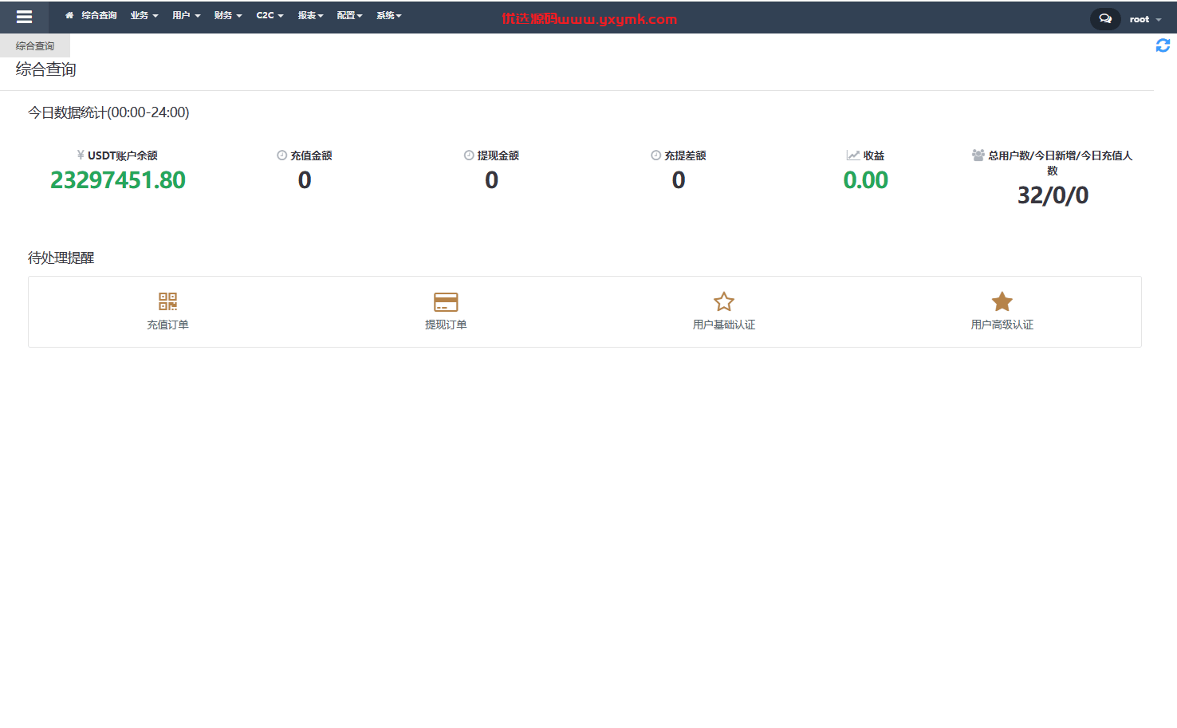Viewport: 1177px width, 728px height.
Task: Open the 系统 menu
Action: tap(389, 15)
